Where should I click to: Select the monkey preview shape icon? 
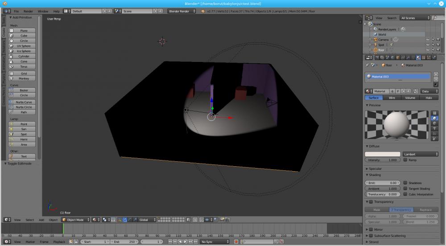point(434,128)
